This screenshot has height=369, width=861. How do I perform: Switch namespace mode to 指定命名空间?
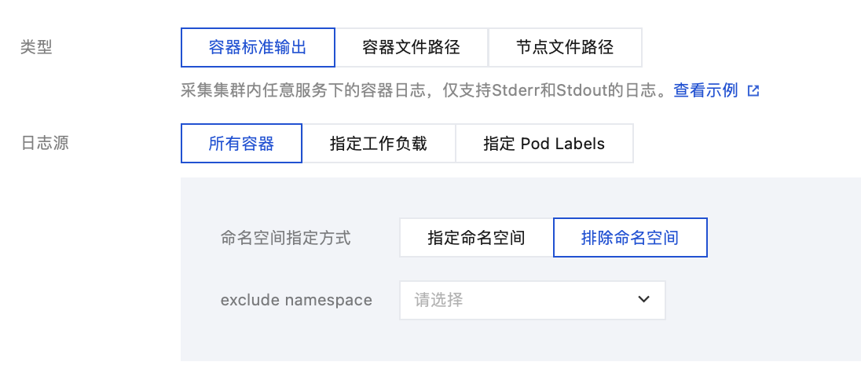pyautogui.click(x=476, y=238)
